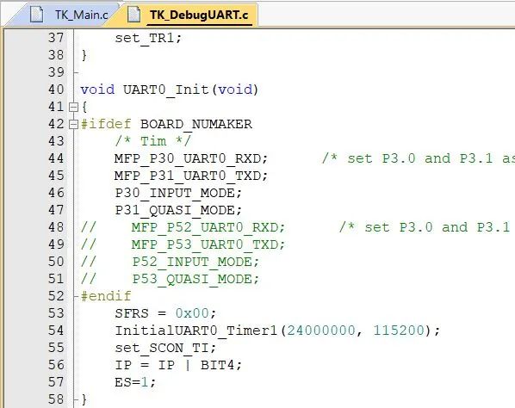Click on the 115200 baud rate value
The image size is (515, 408).
pos(399,331)
